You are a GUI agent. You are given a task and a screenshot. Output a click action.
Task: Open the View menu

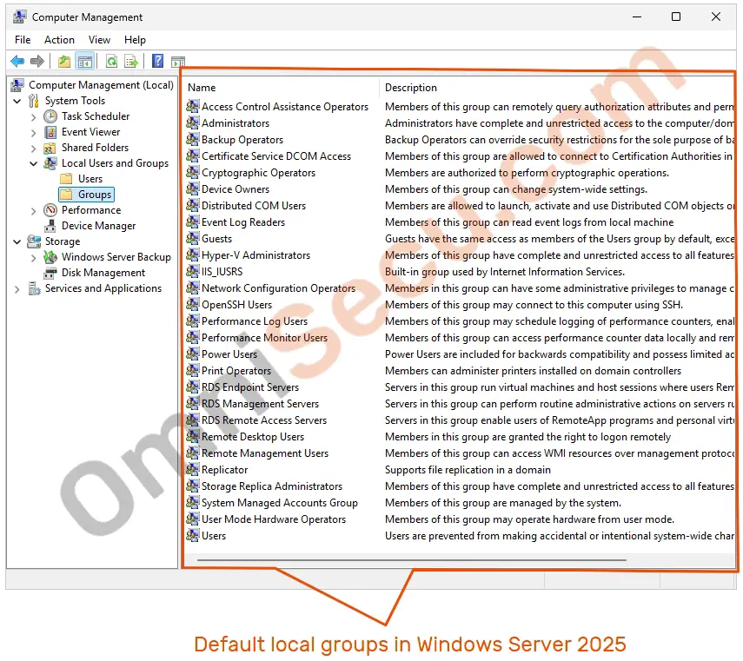click(99, 40)
